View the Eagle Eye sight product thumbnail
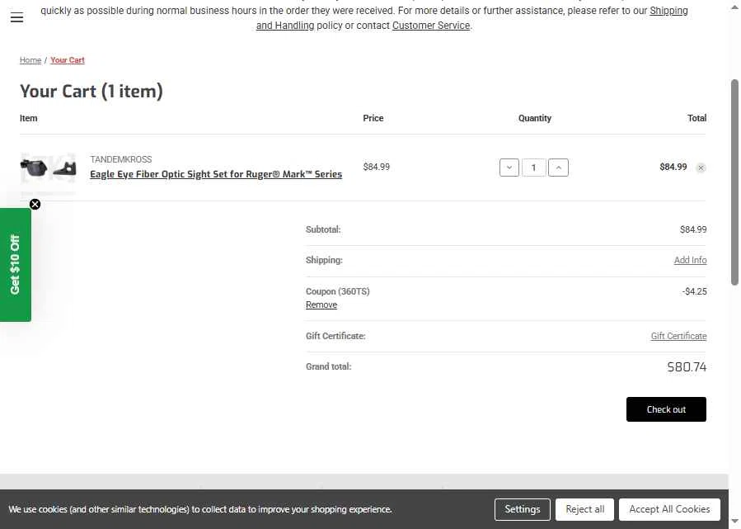741x529 pixels. [x=48, y=168]
